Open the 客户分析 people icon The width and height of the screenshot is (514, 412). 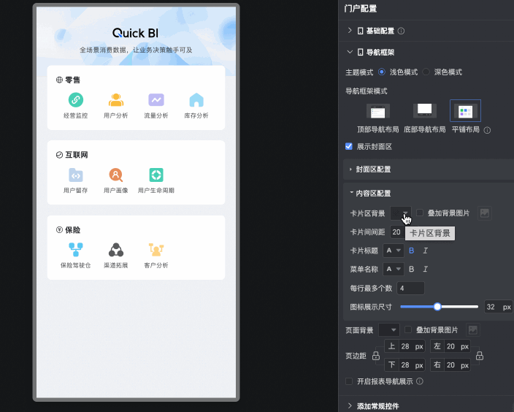coord(156,250)
